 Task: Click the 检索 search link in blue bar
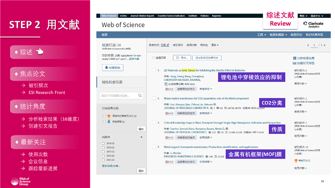coord(105,34)
